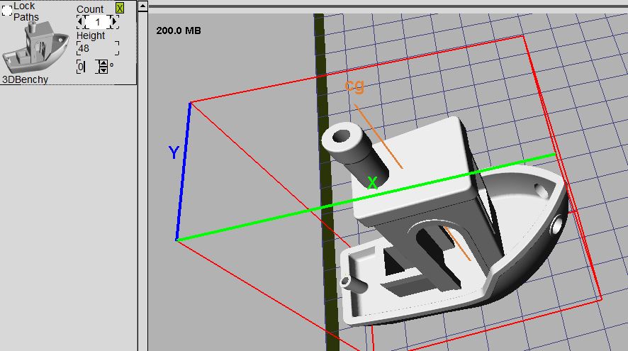Click the orange cg label
Screen dimensions: 628x351
pyautogui.click(x=355, y=85)
